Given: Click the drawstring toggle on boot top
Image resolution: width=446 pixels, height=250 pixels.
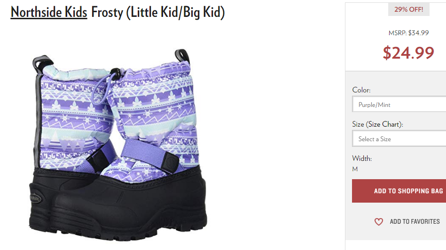Looking at the screenshot, I should (x=115, y=72).
